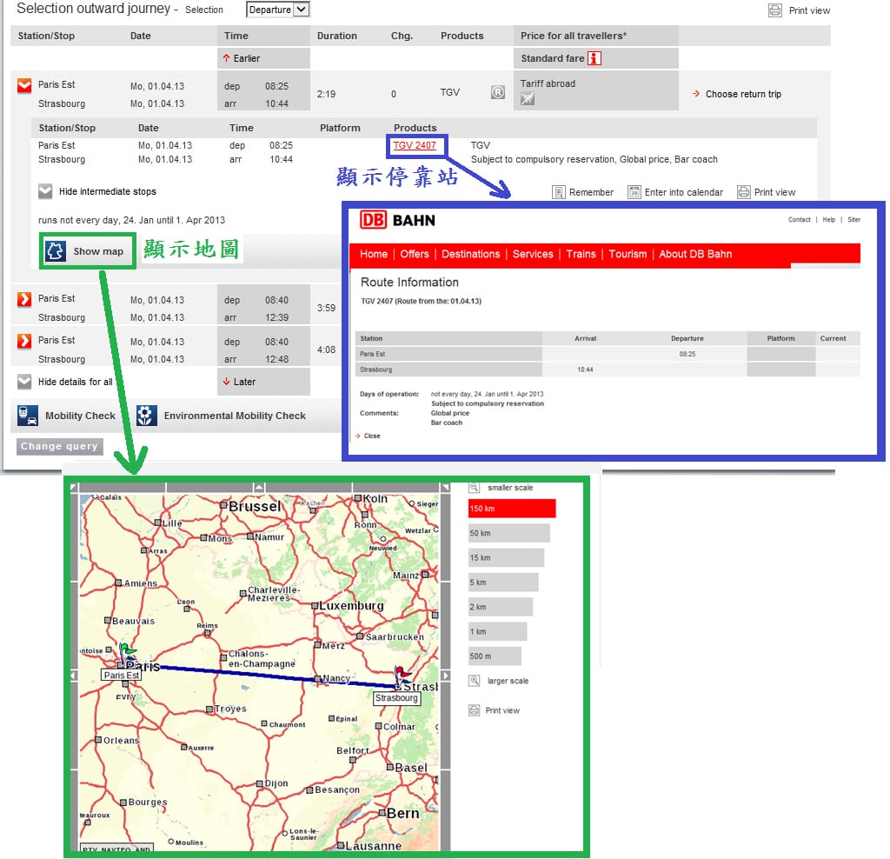Open the Offers menu item
Image resolution: width=890 pixels, height=859 pixels.
point(415,254)
